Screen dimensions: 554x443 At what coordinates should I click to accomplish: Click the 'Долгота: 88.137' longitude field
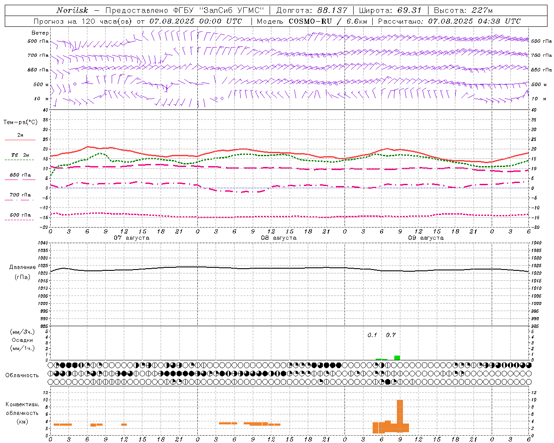point(312,10)
